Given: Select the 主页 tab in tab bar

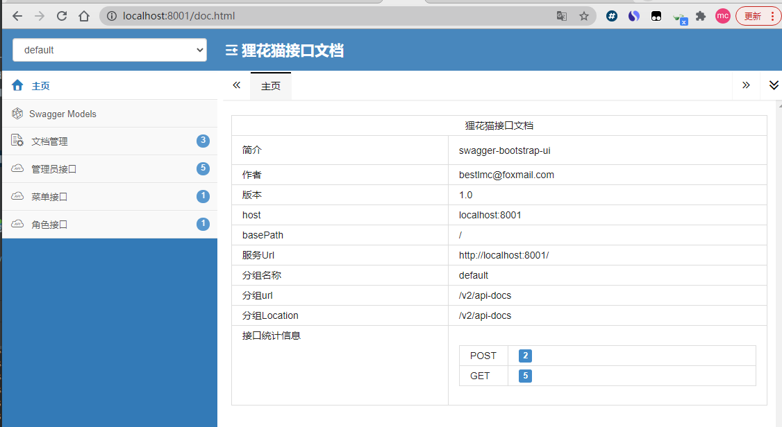Looking at the screenshot, I should pyautogui.click(x=271, y=86).
